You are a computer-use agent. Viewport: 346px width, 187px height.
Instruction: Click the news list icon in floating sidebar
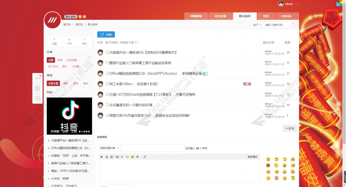[x=38, y=89]
